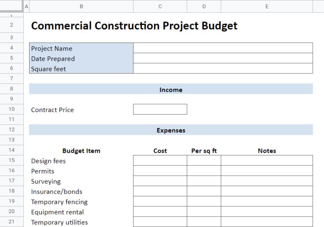Click the Notes cell for Surveying

(x=267, y=181)
